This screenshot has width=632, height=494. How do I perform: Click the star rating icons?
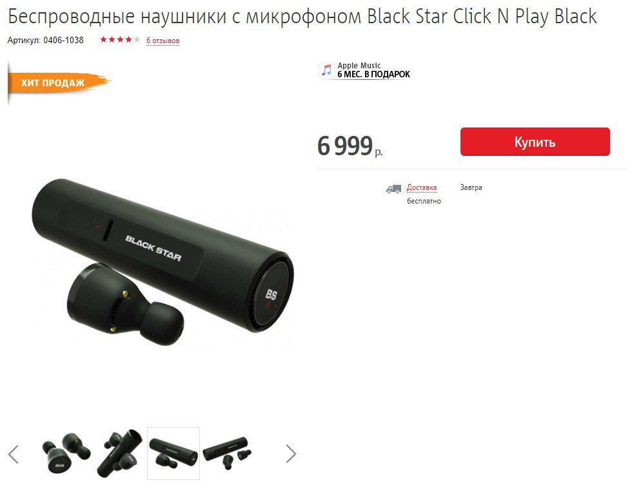(x=120, y=39)
